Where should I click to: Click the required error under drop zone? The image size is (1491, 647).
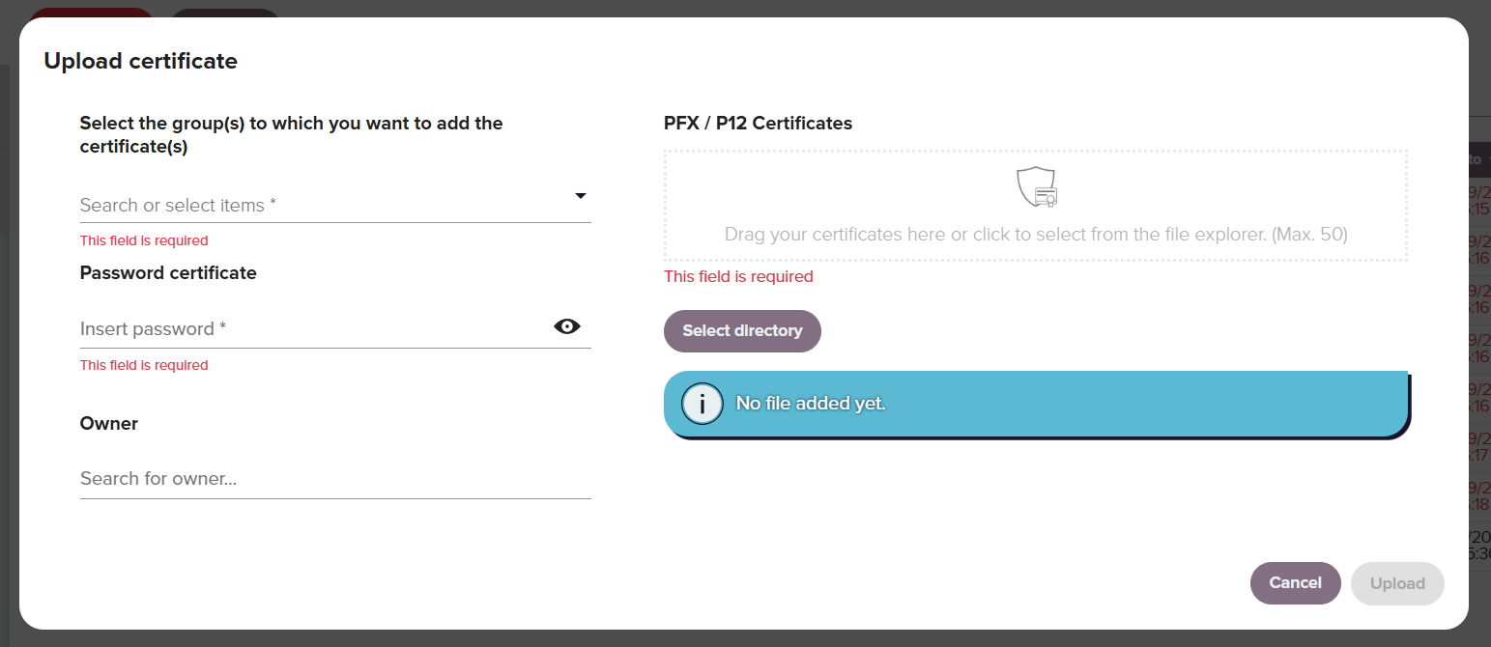(x=738, y=277)
